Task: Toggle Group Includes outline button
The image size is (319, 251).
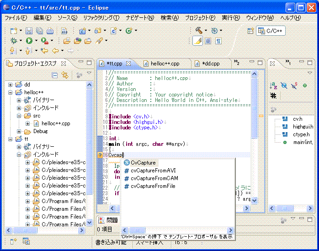Action: (273, 95)
